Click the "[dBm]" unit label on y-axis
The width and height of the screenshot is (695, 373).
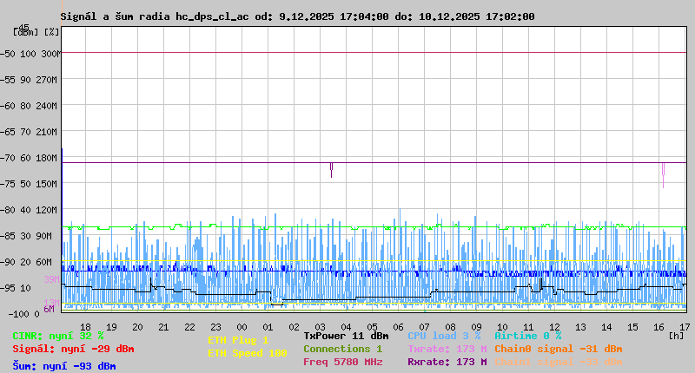click(26, 32)
